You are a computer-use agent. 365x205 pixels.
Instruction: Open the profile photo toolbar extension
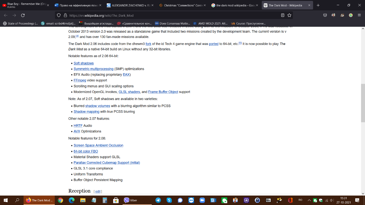point(334,15)
